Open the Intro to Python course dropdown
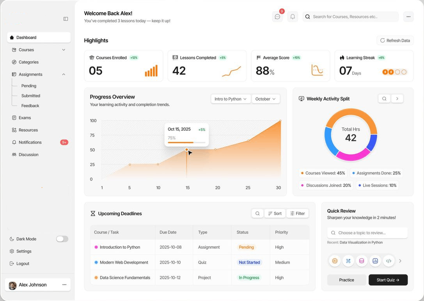424x301 pixels. [231, 99]
